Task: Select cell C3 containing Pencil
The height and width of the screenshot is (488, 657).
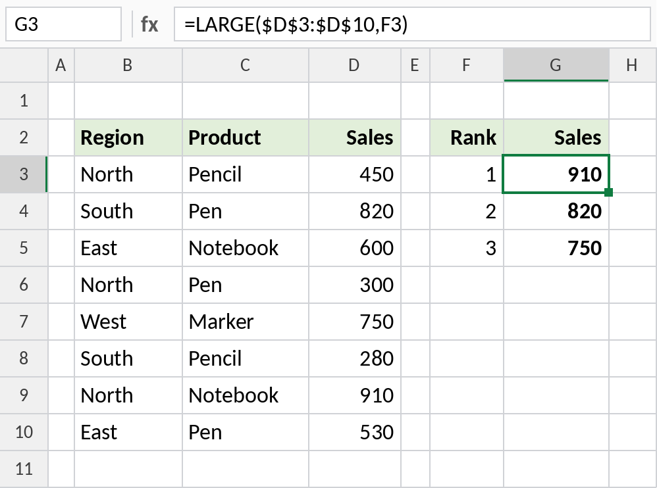Action: [246, 174]
